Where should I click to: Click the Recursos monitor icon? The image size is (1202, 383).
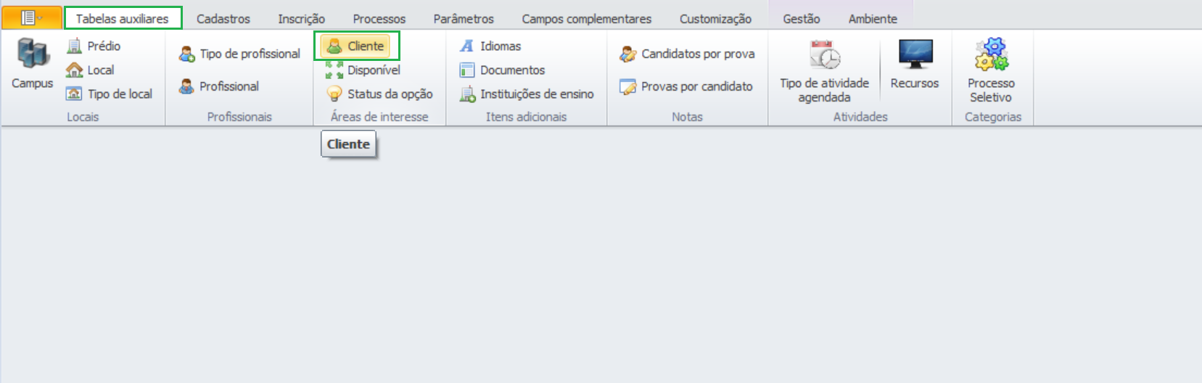(x=915, y=55)
